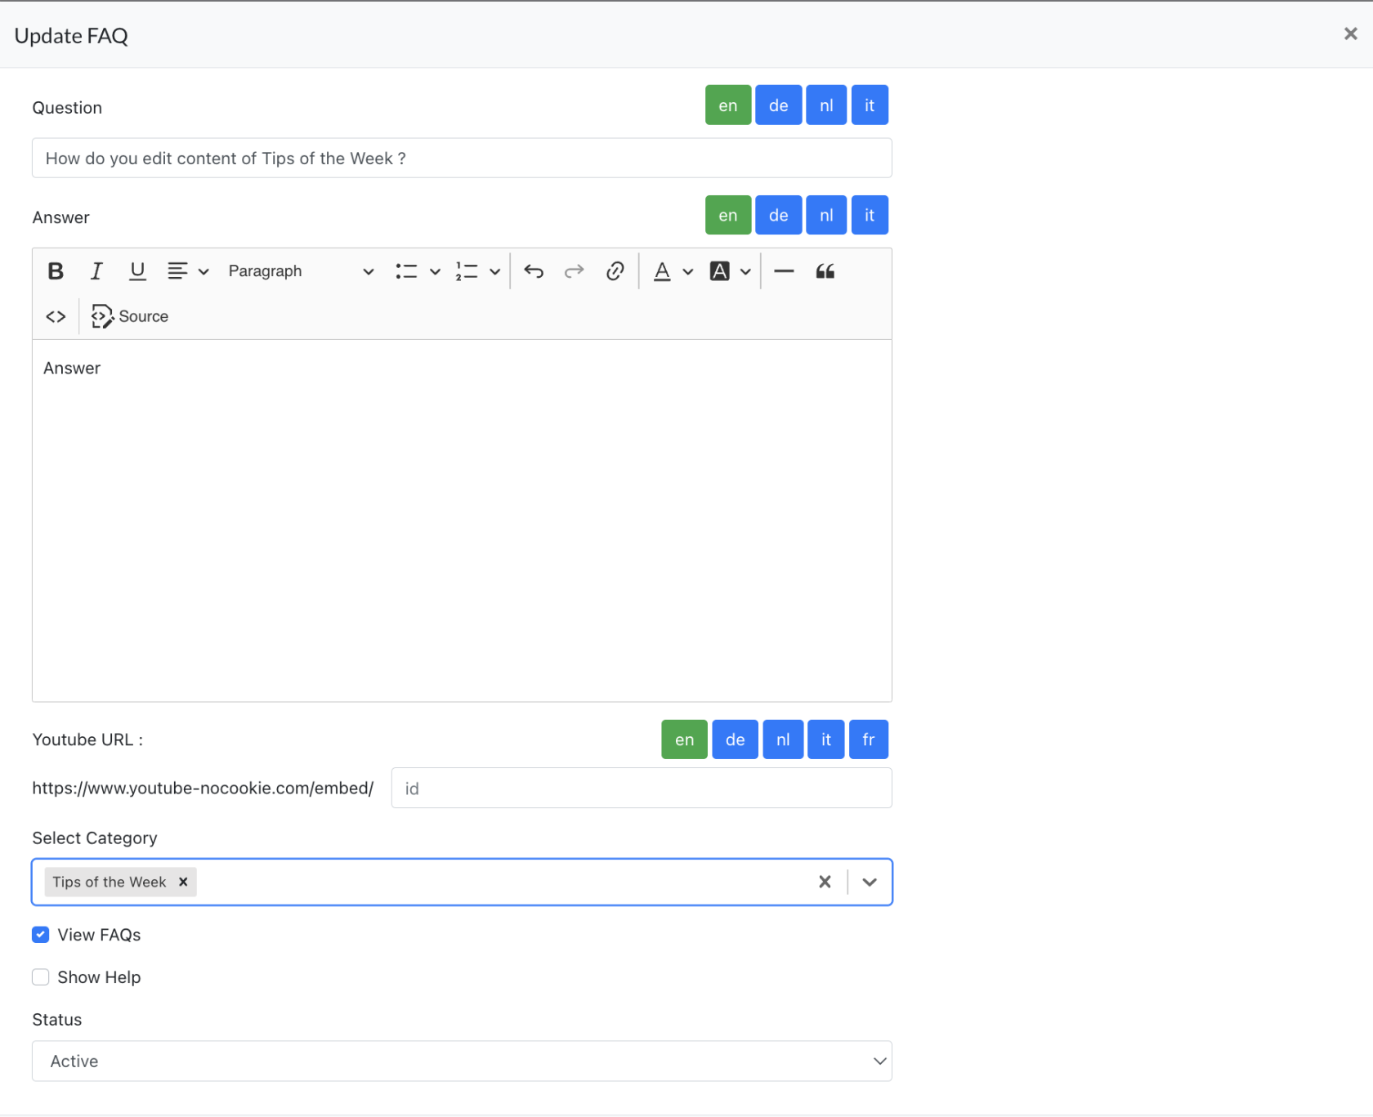The width and height of the screenshot is (1373, 1117).
Task: Expand numbered list style options
Action: pos(494,272)
